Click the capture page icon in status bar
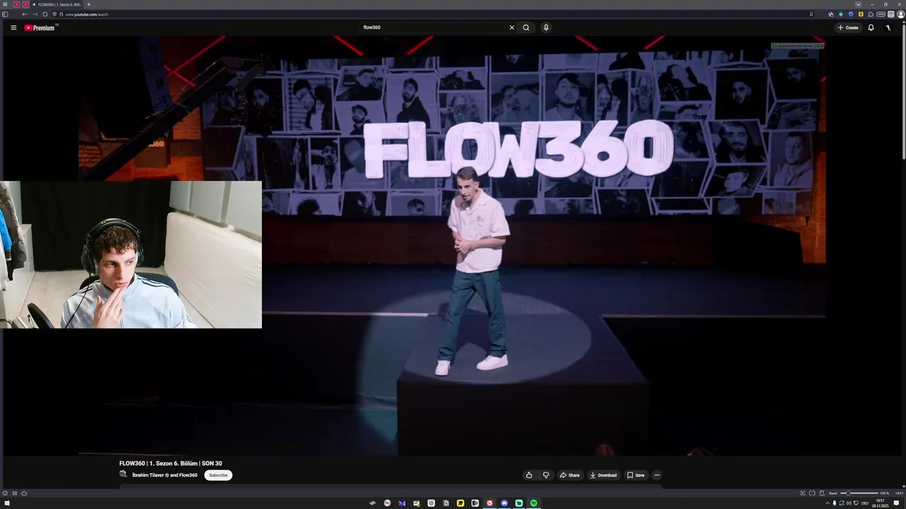 click(x=803, y=493)
